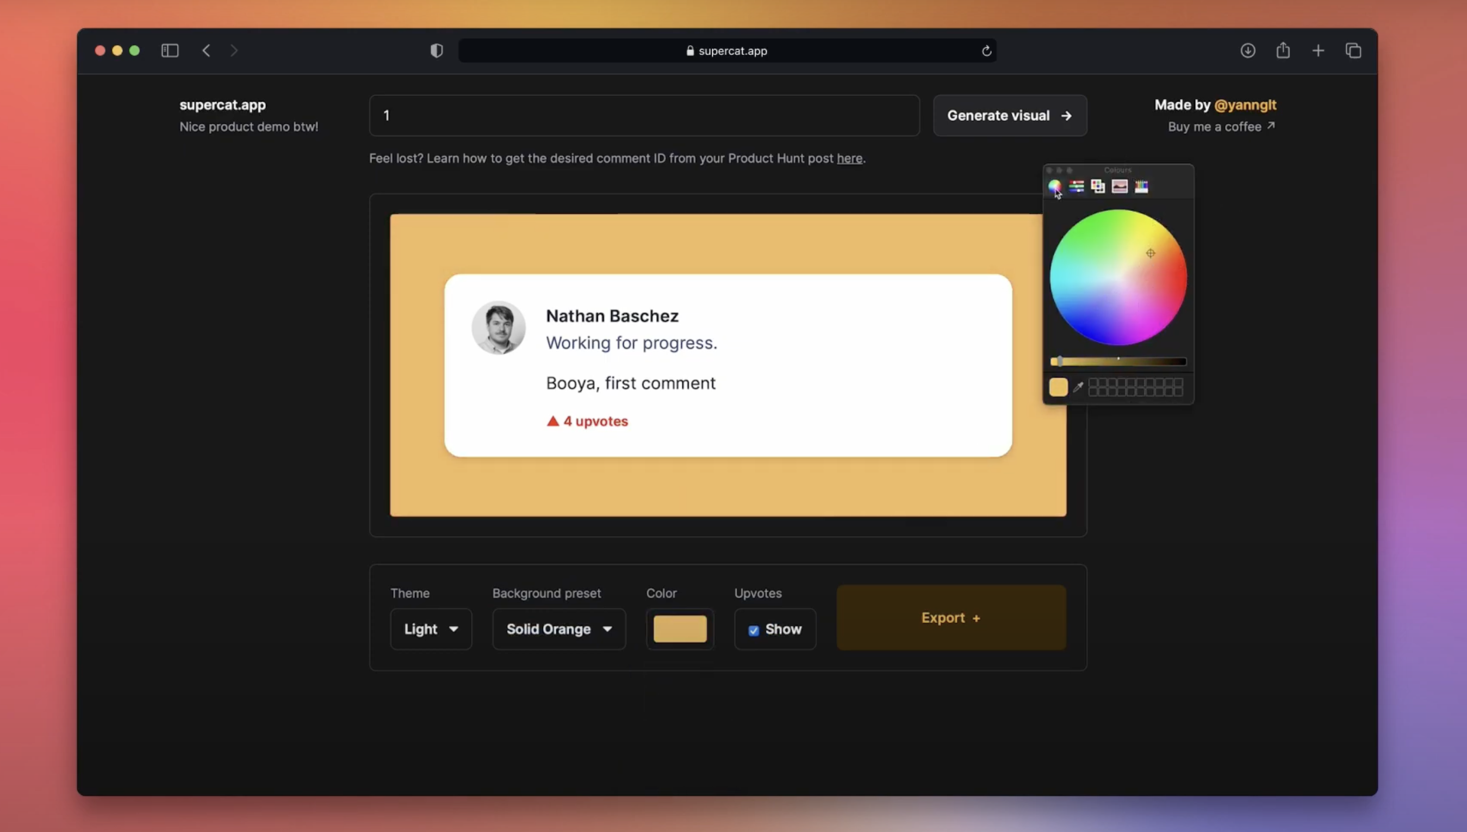Click the brightness slider in Colours panel
Image resolution: width=1467 pixels, height=832 pixels.
[x=1118, y=362]
